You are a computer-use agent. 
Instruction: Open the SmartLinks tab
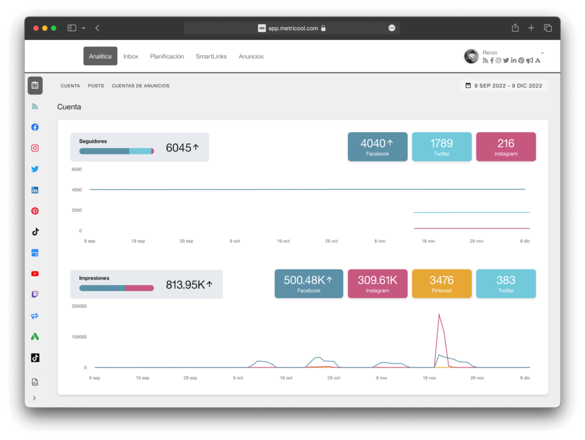click(211, 57)
